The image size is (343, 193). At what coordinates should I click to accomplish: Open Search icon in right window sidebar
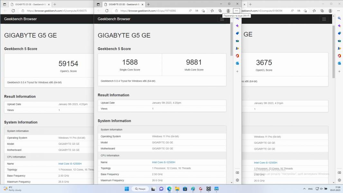tap(339, 18)
